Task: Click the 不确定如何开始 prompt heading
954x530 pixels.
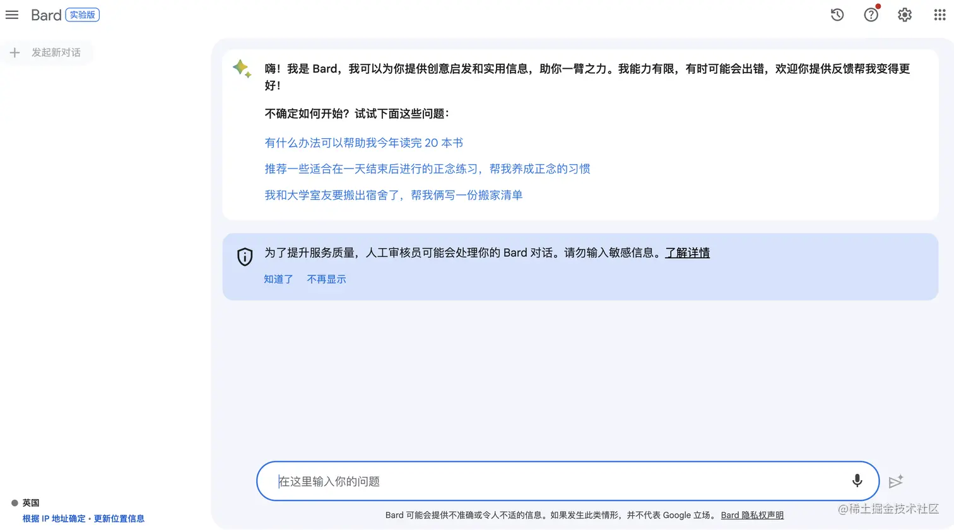Action: pyautogui.click(x=356, y=114)
